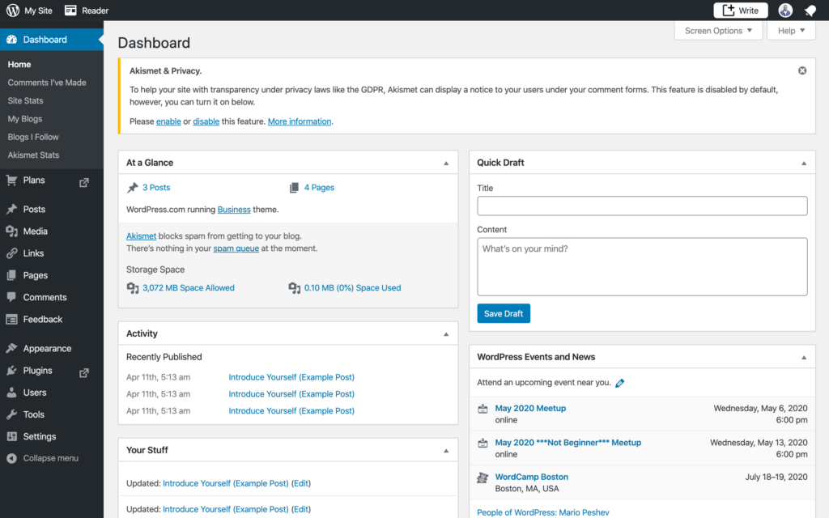Click the Dashboard gauge icon
This screenshot has width=829, height=518.
[x=11, y=40]
